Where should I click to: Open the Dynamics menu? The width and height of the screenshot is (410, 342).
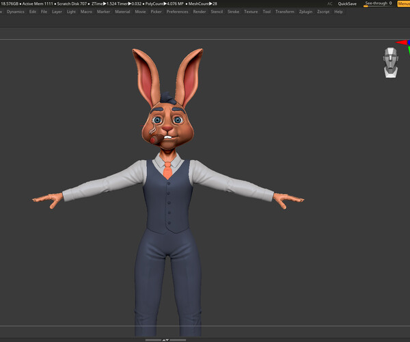click(16, 12)
